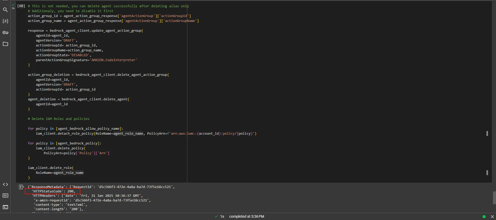This screenshot has height=220, width=496.
Task: Click 'RoleName=agent_role_name' line
Action: coord(60,173)
